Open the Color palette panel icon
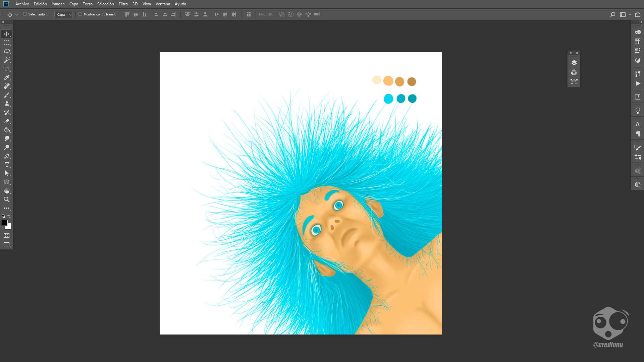 (x=638, y=32)
